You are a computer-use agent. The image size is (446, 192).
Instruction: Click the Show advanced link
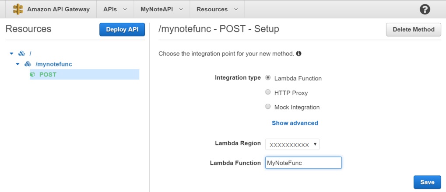click(x=295, y=123)
